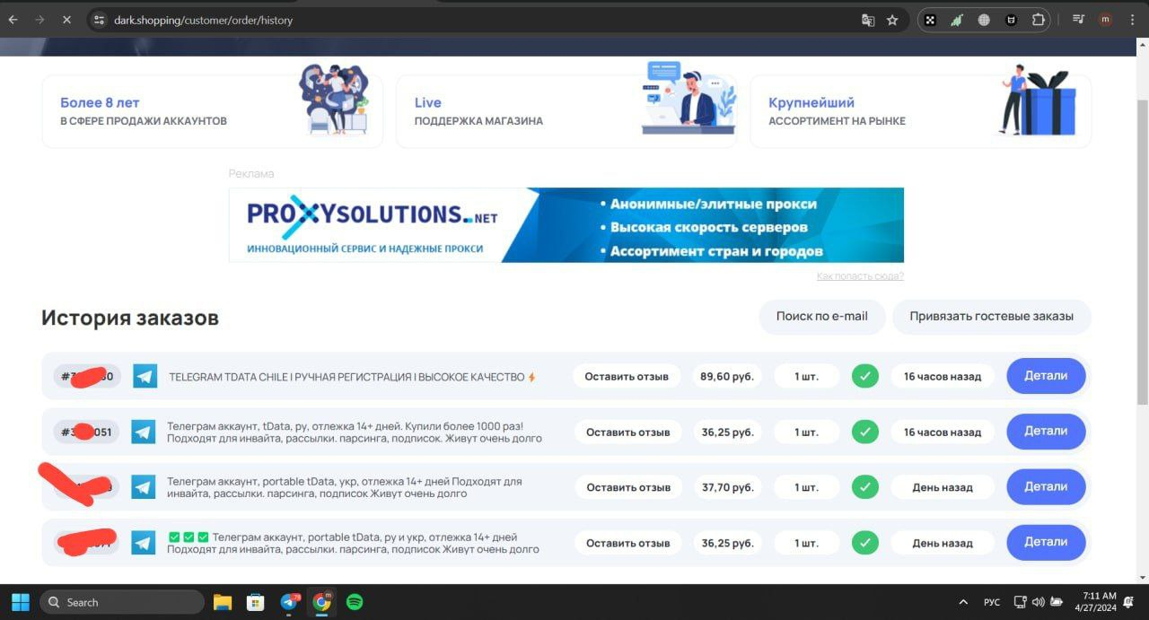Screen dimensions: 1149x620
Task: Expand the system tray hidden icons chevron
Action: click(x=963, y=602)
